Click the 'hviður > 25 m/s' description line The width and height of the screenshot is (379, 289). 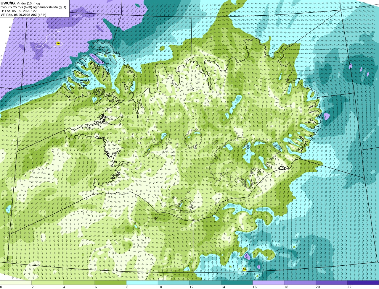(x=33, y=7)
